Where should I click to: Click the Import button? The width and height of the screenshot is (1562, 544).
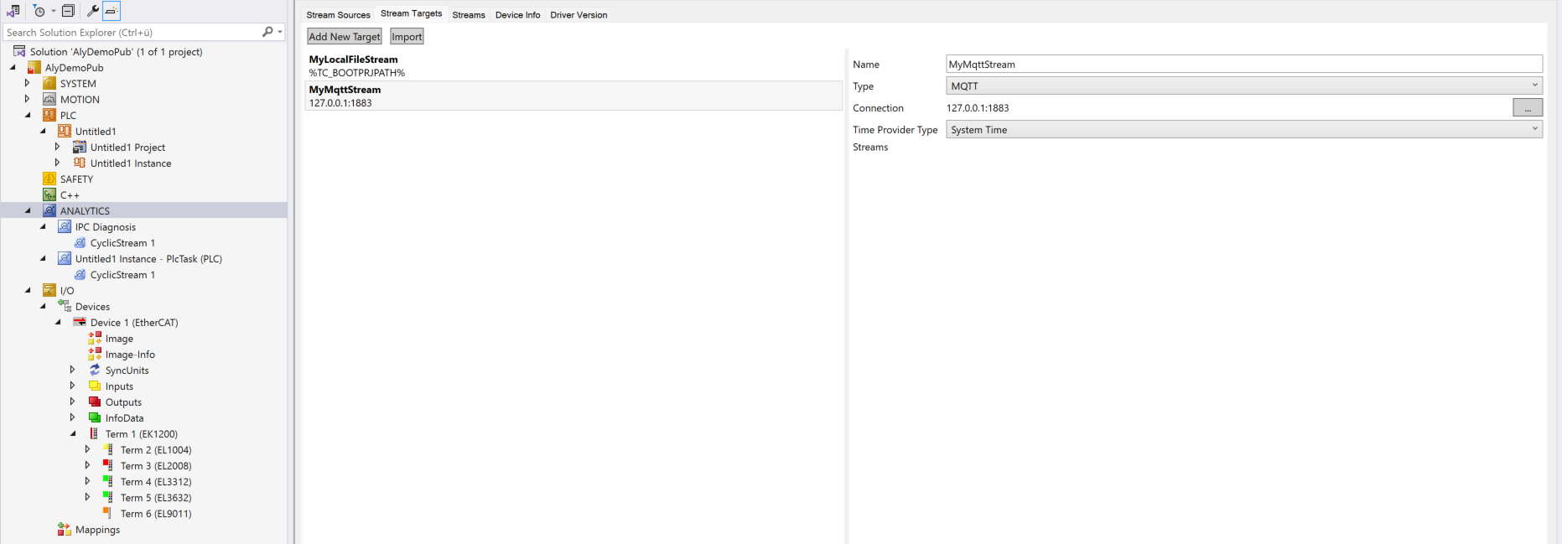[x=407, y=36]
